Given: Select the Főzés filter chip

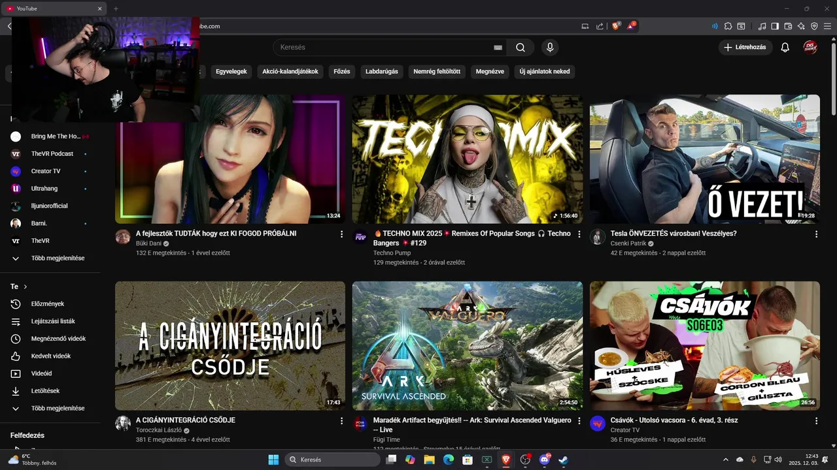Looking at the screenshot, I should (x=342, y=71).
